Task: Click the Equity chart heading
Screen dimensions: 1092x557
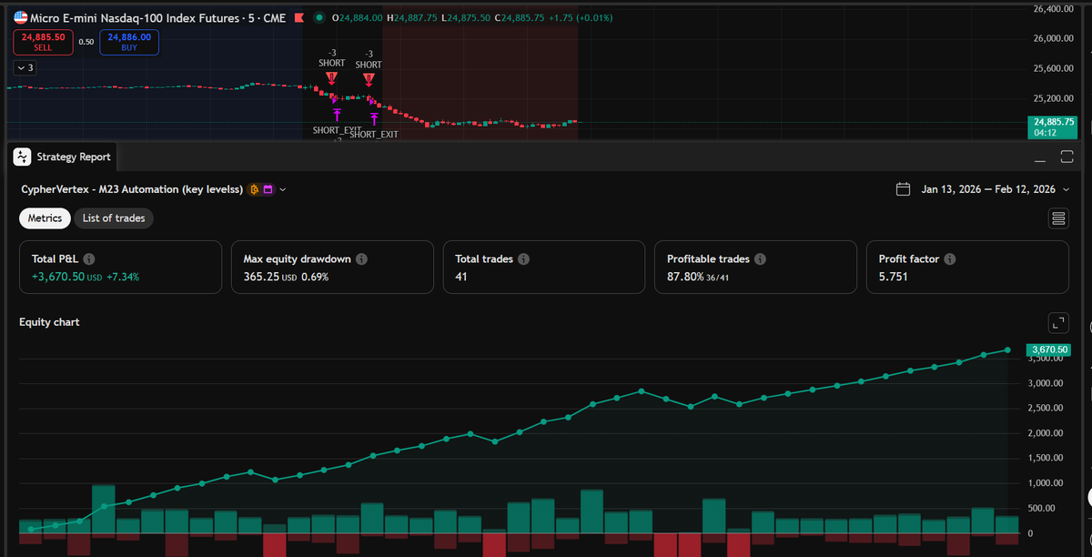Action: 49,322
